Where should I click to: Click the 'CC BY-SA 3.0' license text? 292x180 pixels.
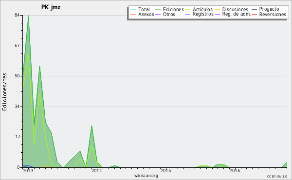coord(277,177)
